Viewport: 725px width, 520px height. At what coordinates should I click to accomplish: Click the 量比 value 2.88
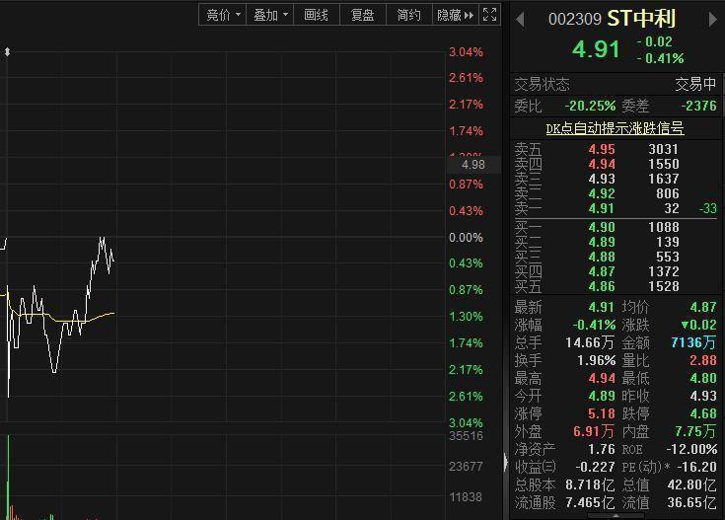click(x=703, y=360)
